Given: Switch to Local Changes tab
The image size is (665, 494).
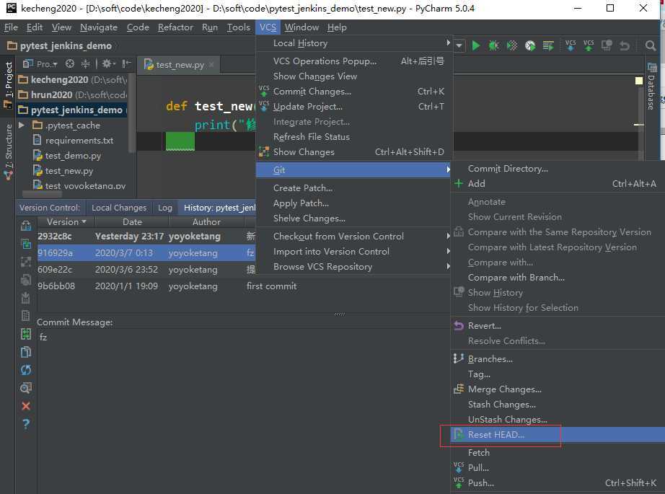Looking at the screenshot, I should (119, 208).
